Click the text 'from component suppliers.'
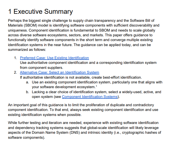Viewport: 173px width, 142px height. point(41,67)
